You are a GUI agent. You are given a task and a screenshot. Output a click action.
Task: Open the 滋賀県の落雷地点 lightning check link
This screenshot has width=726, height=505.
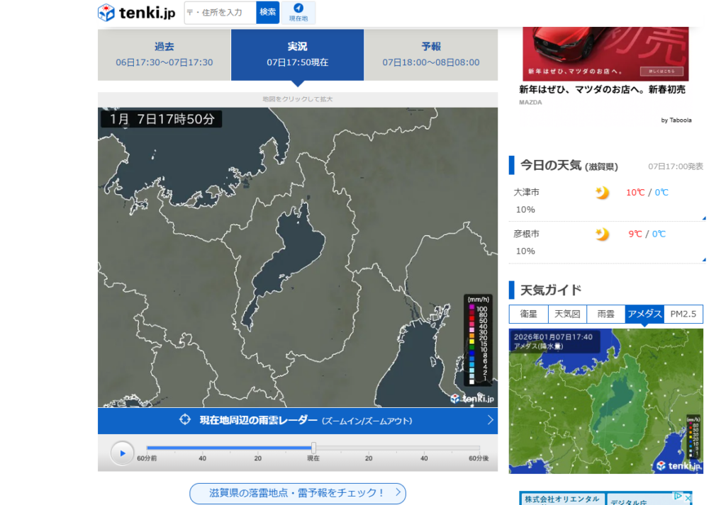point(297,493)
